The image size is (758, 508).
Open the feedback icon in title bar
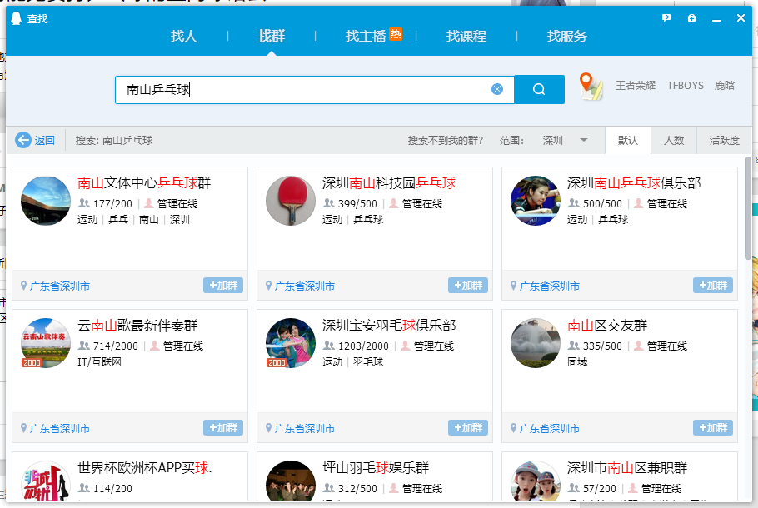click(x=666, y=18)
